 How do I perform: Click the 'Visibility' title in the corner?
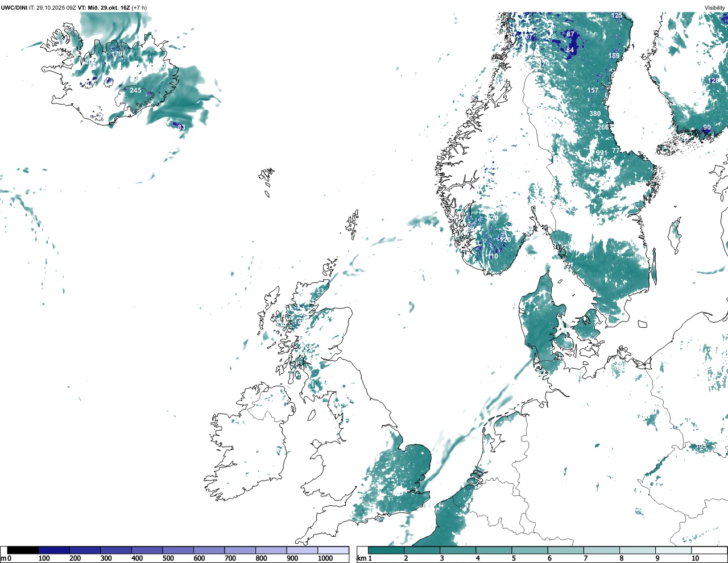point(715,8)
